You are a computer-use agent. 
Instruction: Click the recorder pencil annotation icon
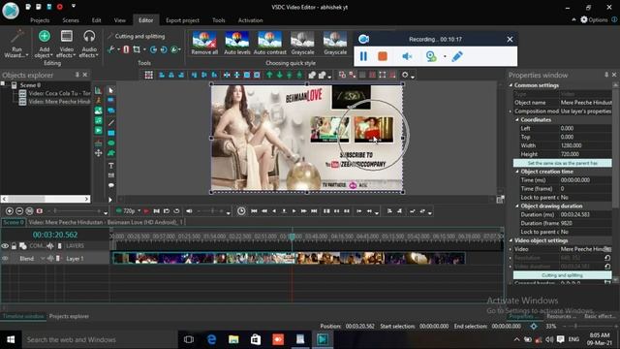[457, 56]
